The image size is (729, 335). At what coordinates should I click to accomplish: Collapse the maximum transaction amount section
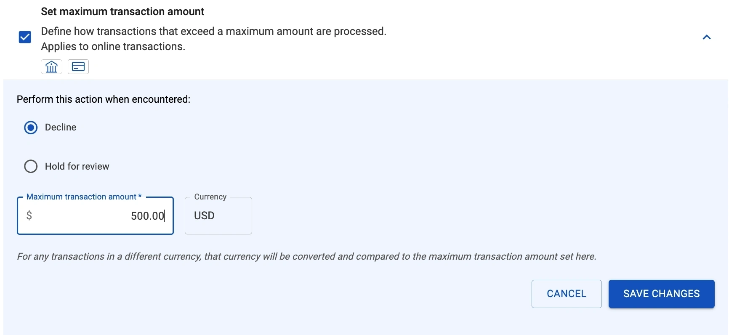tap(707, 37)
